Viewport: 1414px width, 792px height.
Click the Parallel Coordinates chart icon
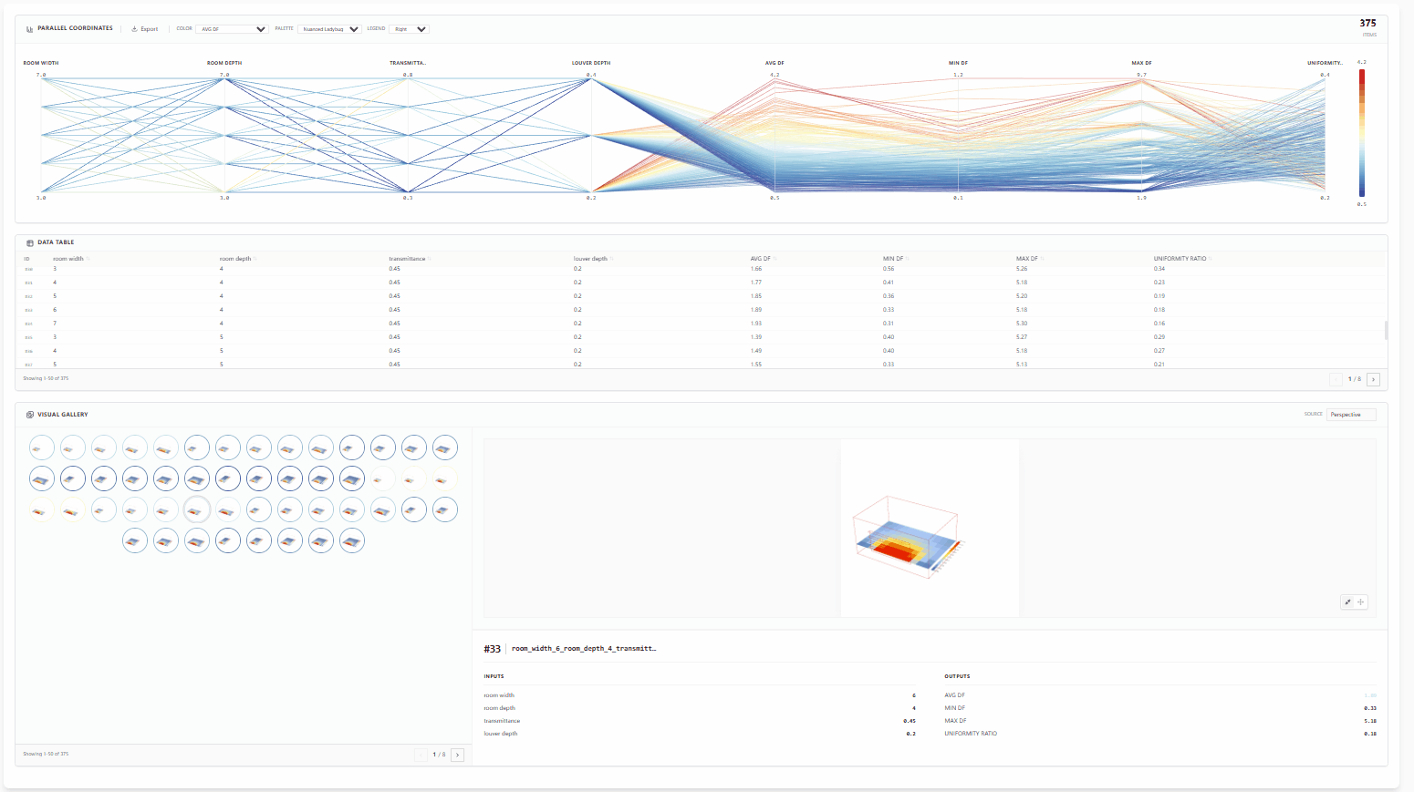click(x=30, y=29)
